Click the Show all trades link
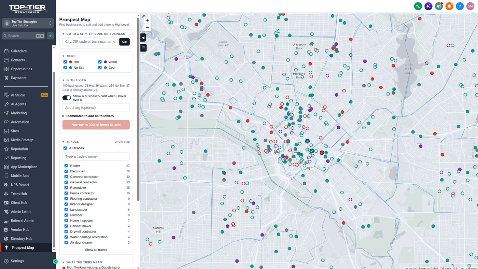Screen dimensions: 478x269 96,250
